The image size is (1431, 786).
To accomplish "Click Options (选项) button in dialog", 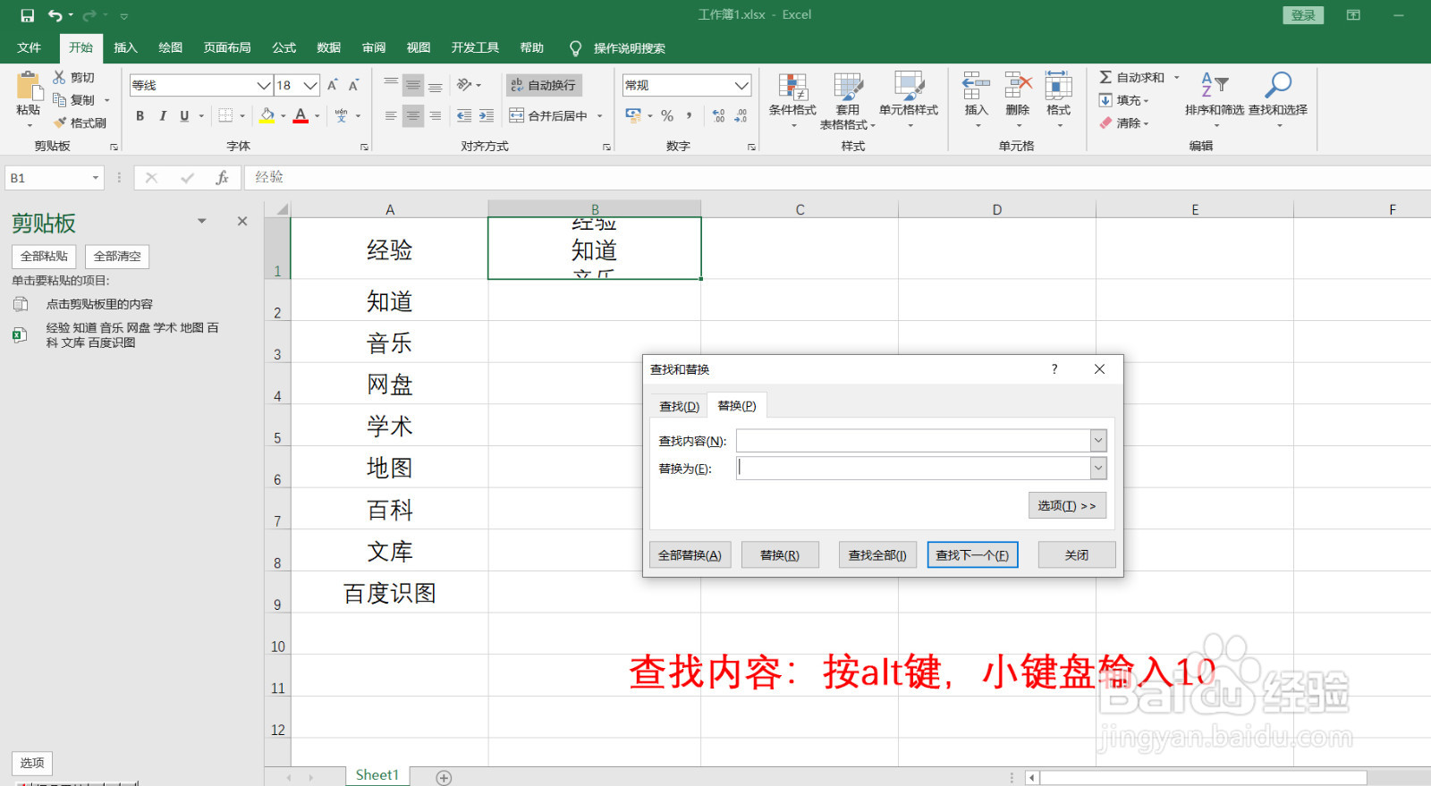I will click(x=1067, y=506).
